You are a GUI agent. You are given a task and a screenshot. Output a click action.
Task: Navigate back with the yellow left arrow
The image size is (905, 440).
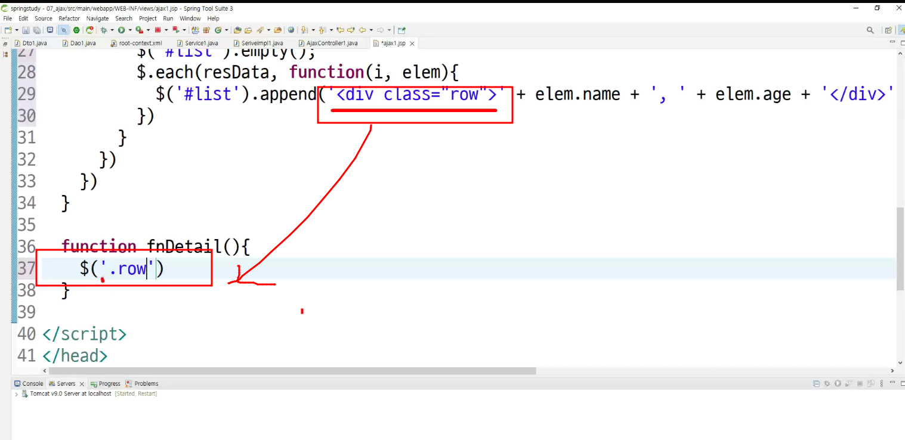[362, 30]
